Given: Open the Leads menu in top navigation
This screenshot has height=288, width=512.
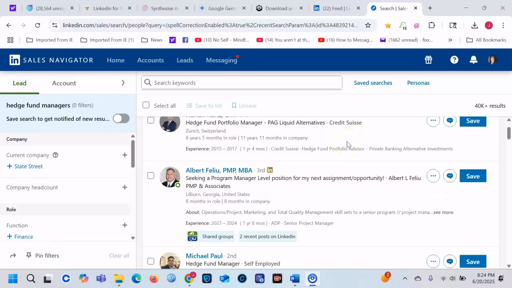Looking at the screenshot, I should tap(184, 60).
